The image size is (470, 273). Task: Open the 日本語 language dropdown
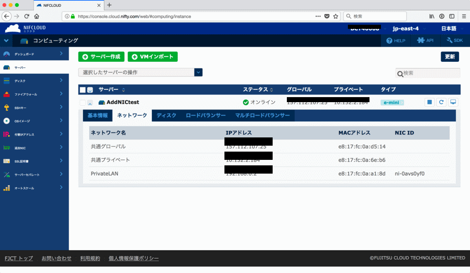[x=452, y=28]
